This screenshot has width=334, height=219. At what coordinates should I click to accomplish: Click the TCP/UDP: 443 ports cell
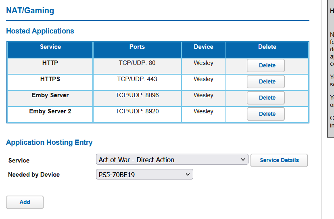click(137, 79)
